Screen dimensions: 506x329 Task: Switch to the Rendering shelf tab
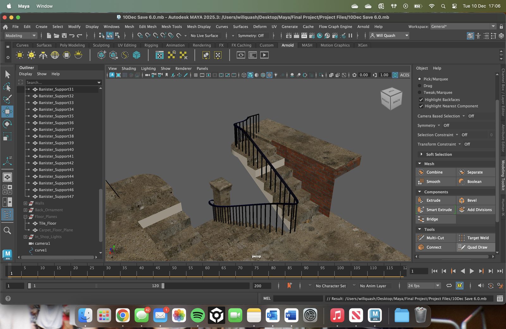(202, 45)
